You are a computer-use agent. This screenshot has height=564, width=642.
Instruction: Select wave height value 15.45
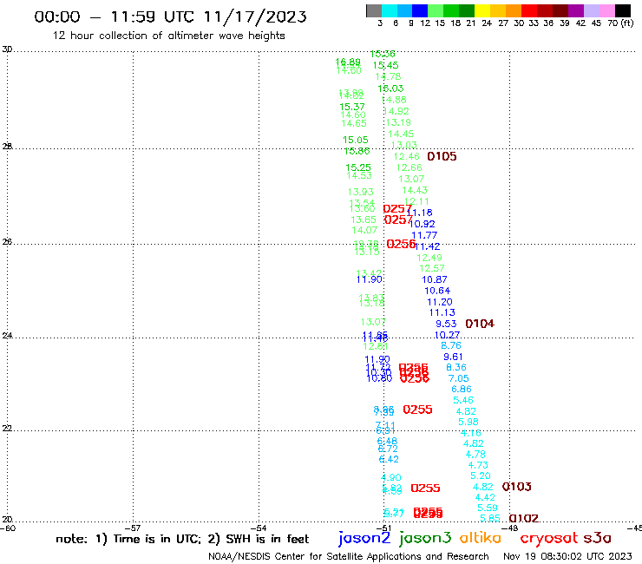tap(385, 65)
